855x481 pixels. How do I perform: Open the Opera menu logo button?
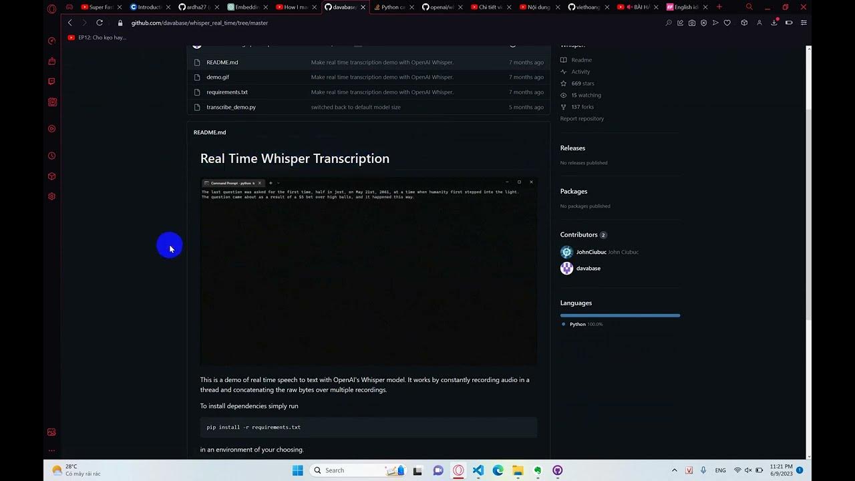[52, 8]
